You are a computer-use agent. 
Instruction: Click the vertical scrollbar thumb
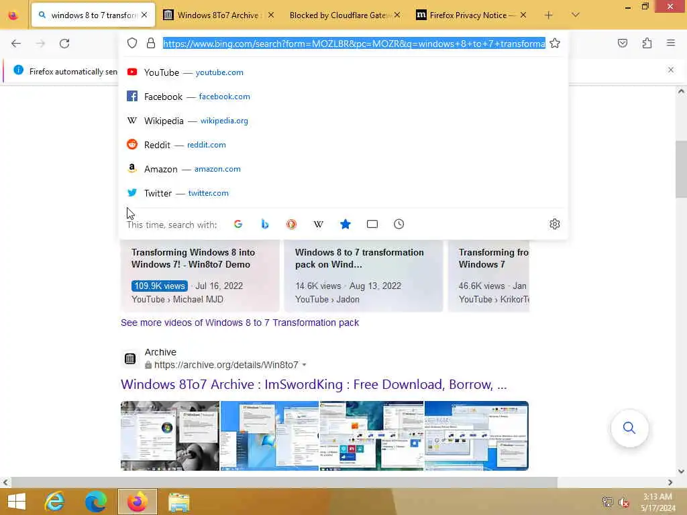[x=681, y=169]
